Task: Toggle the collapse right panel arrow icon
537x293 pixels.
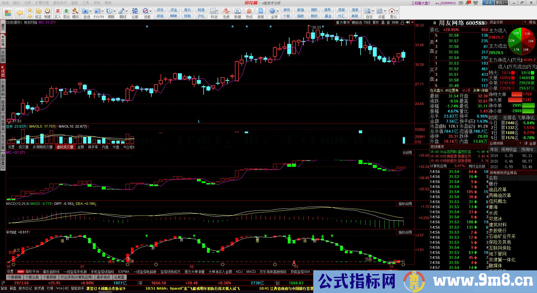Action: 408,22
